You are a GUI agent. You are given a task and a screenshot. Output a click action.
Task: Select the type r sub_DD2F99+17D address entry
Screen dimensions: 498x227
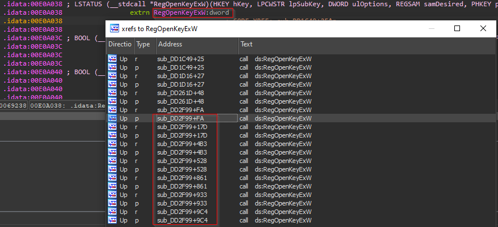183,127
